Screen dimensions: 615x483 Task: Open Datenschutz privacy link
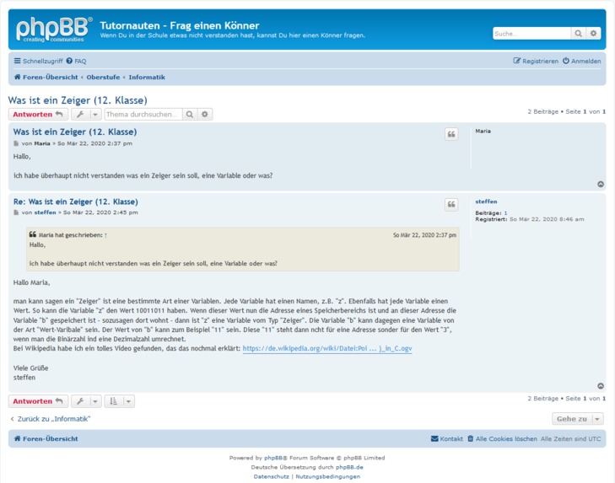pos(271,477)
